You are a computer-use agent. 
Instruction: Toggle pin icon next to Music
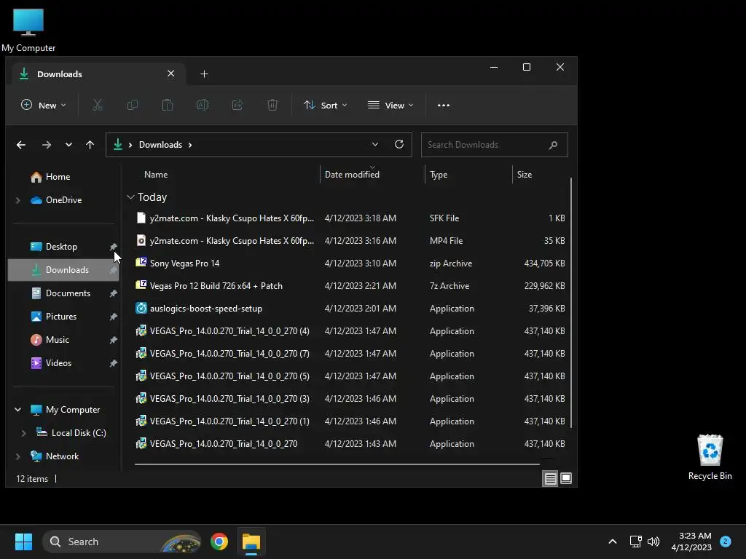[113, 340]
